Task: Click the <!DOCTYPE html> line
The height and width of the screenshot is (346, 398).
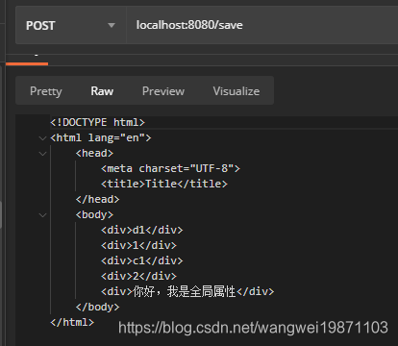Action: [x=97, y=122]
